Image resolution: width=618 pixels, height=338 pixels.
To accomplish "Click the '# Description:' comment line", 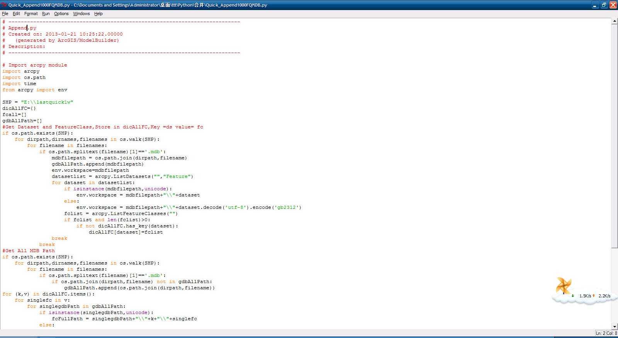I will (24, 46).
